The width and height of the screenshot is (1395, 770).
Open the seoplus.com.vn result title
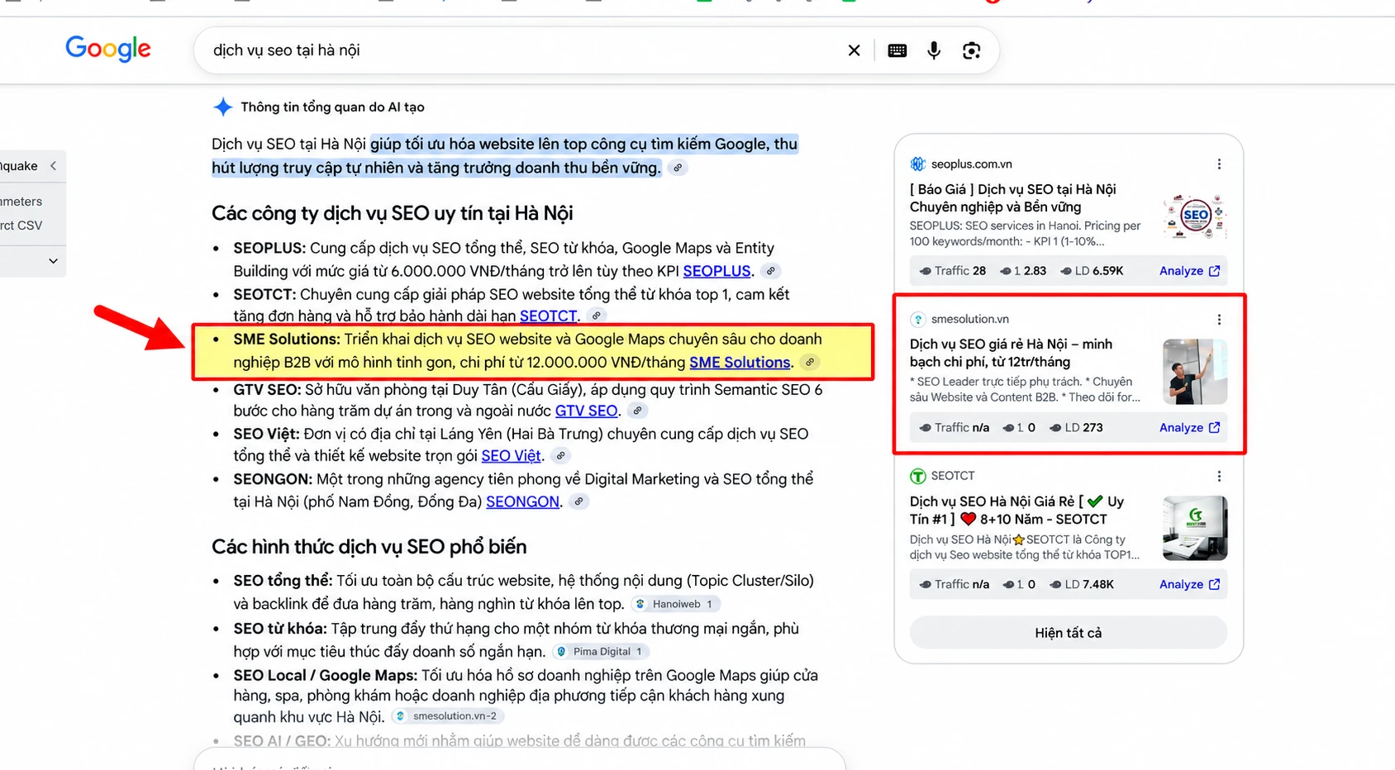pos(1012,198)
